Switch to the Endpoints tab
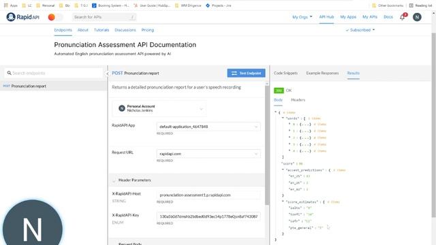This screenshot has height=245, width=436. point(63,30)
